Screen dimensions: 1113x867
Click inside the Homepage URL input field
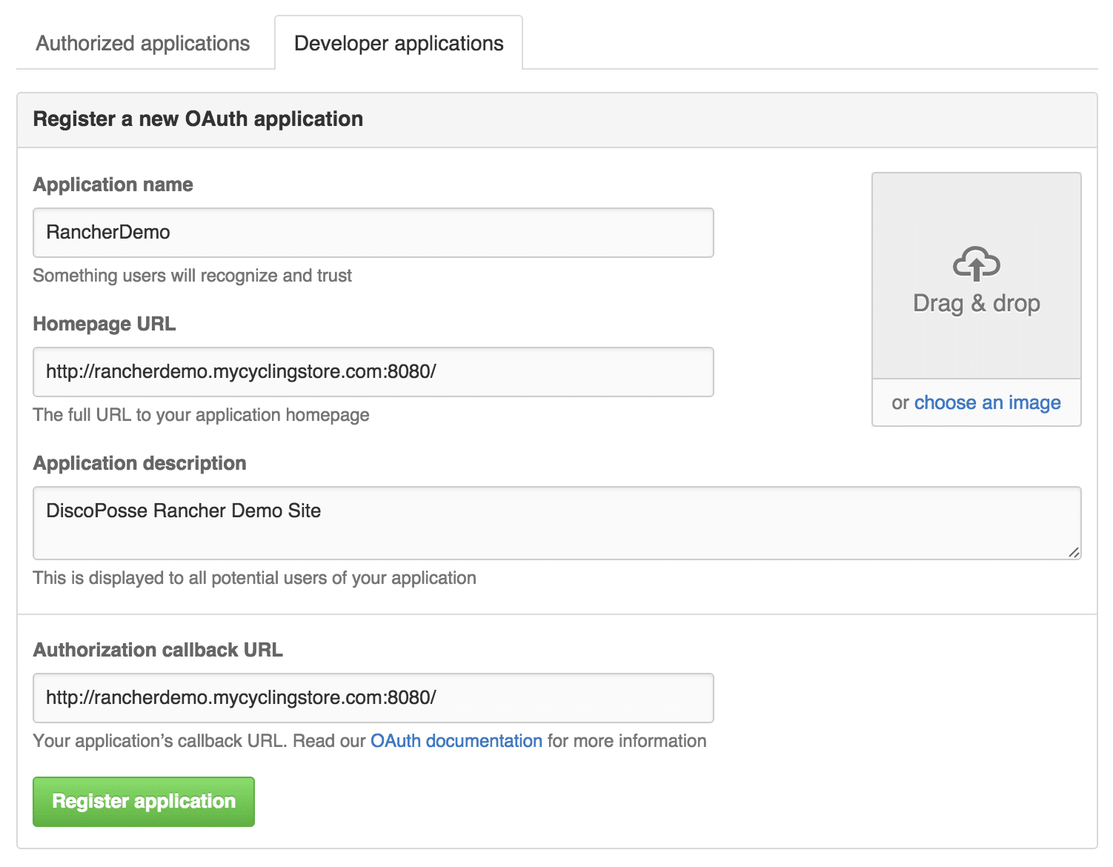point(373,372)
